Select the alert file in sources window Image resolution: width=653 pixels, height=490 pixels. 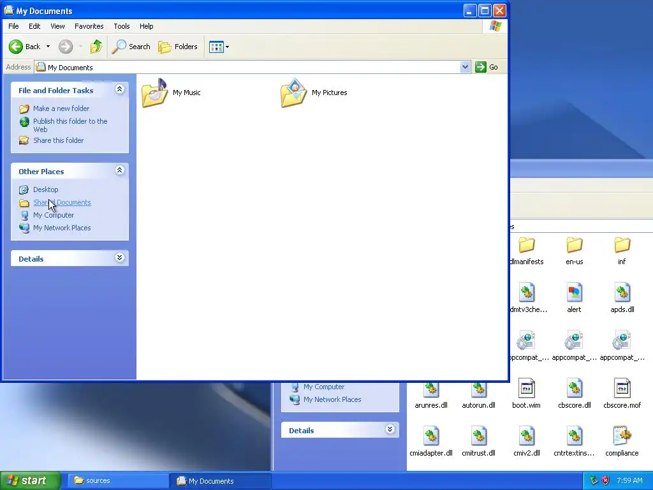(x=574, y=299)
